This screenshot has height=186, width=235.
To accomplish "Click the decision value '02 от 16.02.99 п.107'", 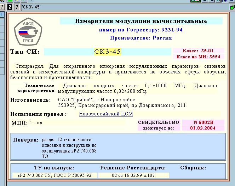I will coord(133,175).
